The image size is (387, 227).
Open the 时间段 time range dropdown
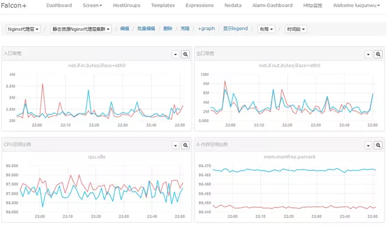(x=295, y=29)
